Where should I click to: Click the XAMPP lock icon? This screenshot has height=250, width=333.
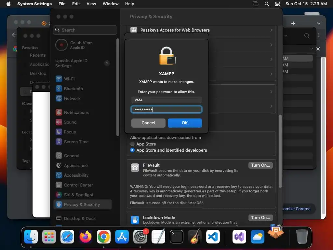tap(167, 56)
